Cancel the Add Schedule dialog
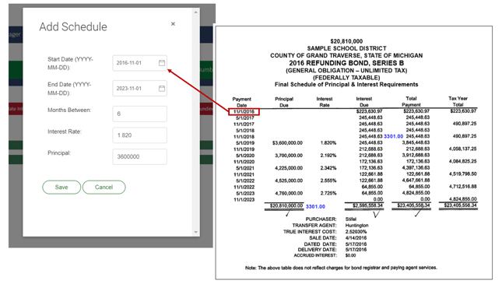502x291 pixels. 104,188
